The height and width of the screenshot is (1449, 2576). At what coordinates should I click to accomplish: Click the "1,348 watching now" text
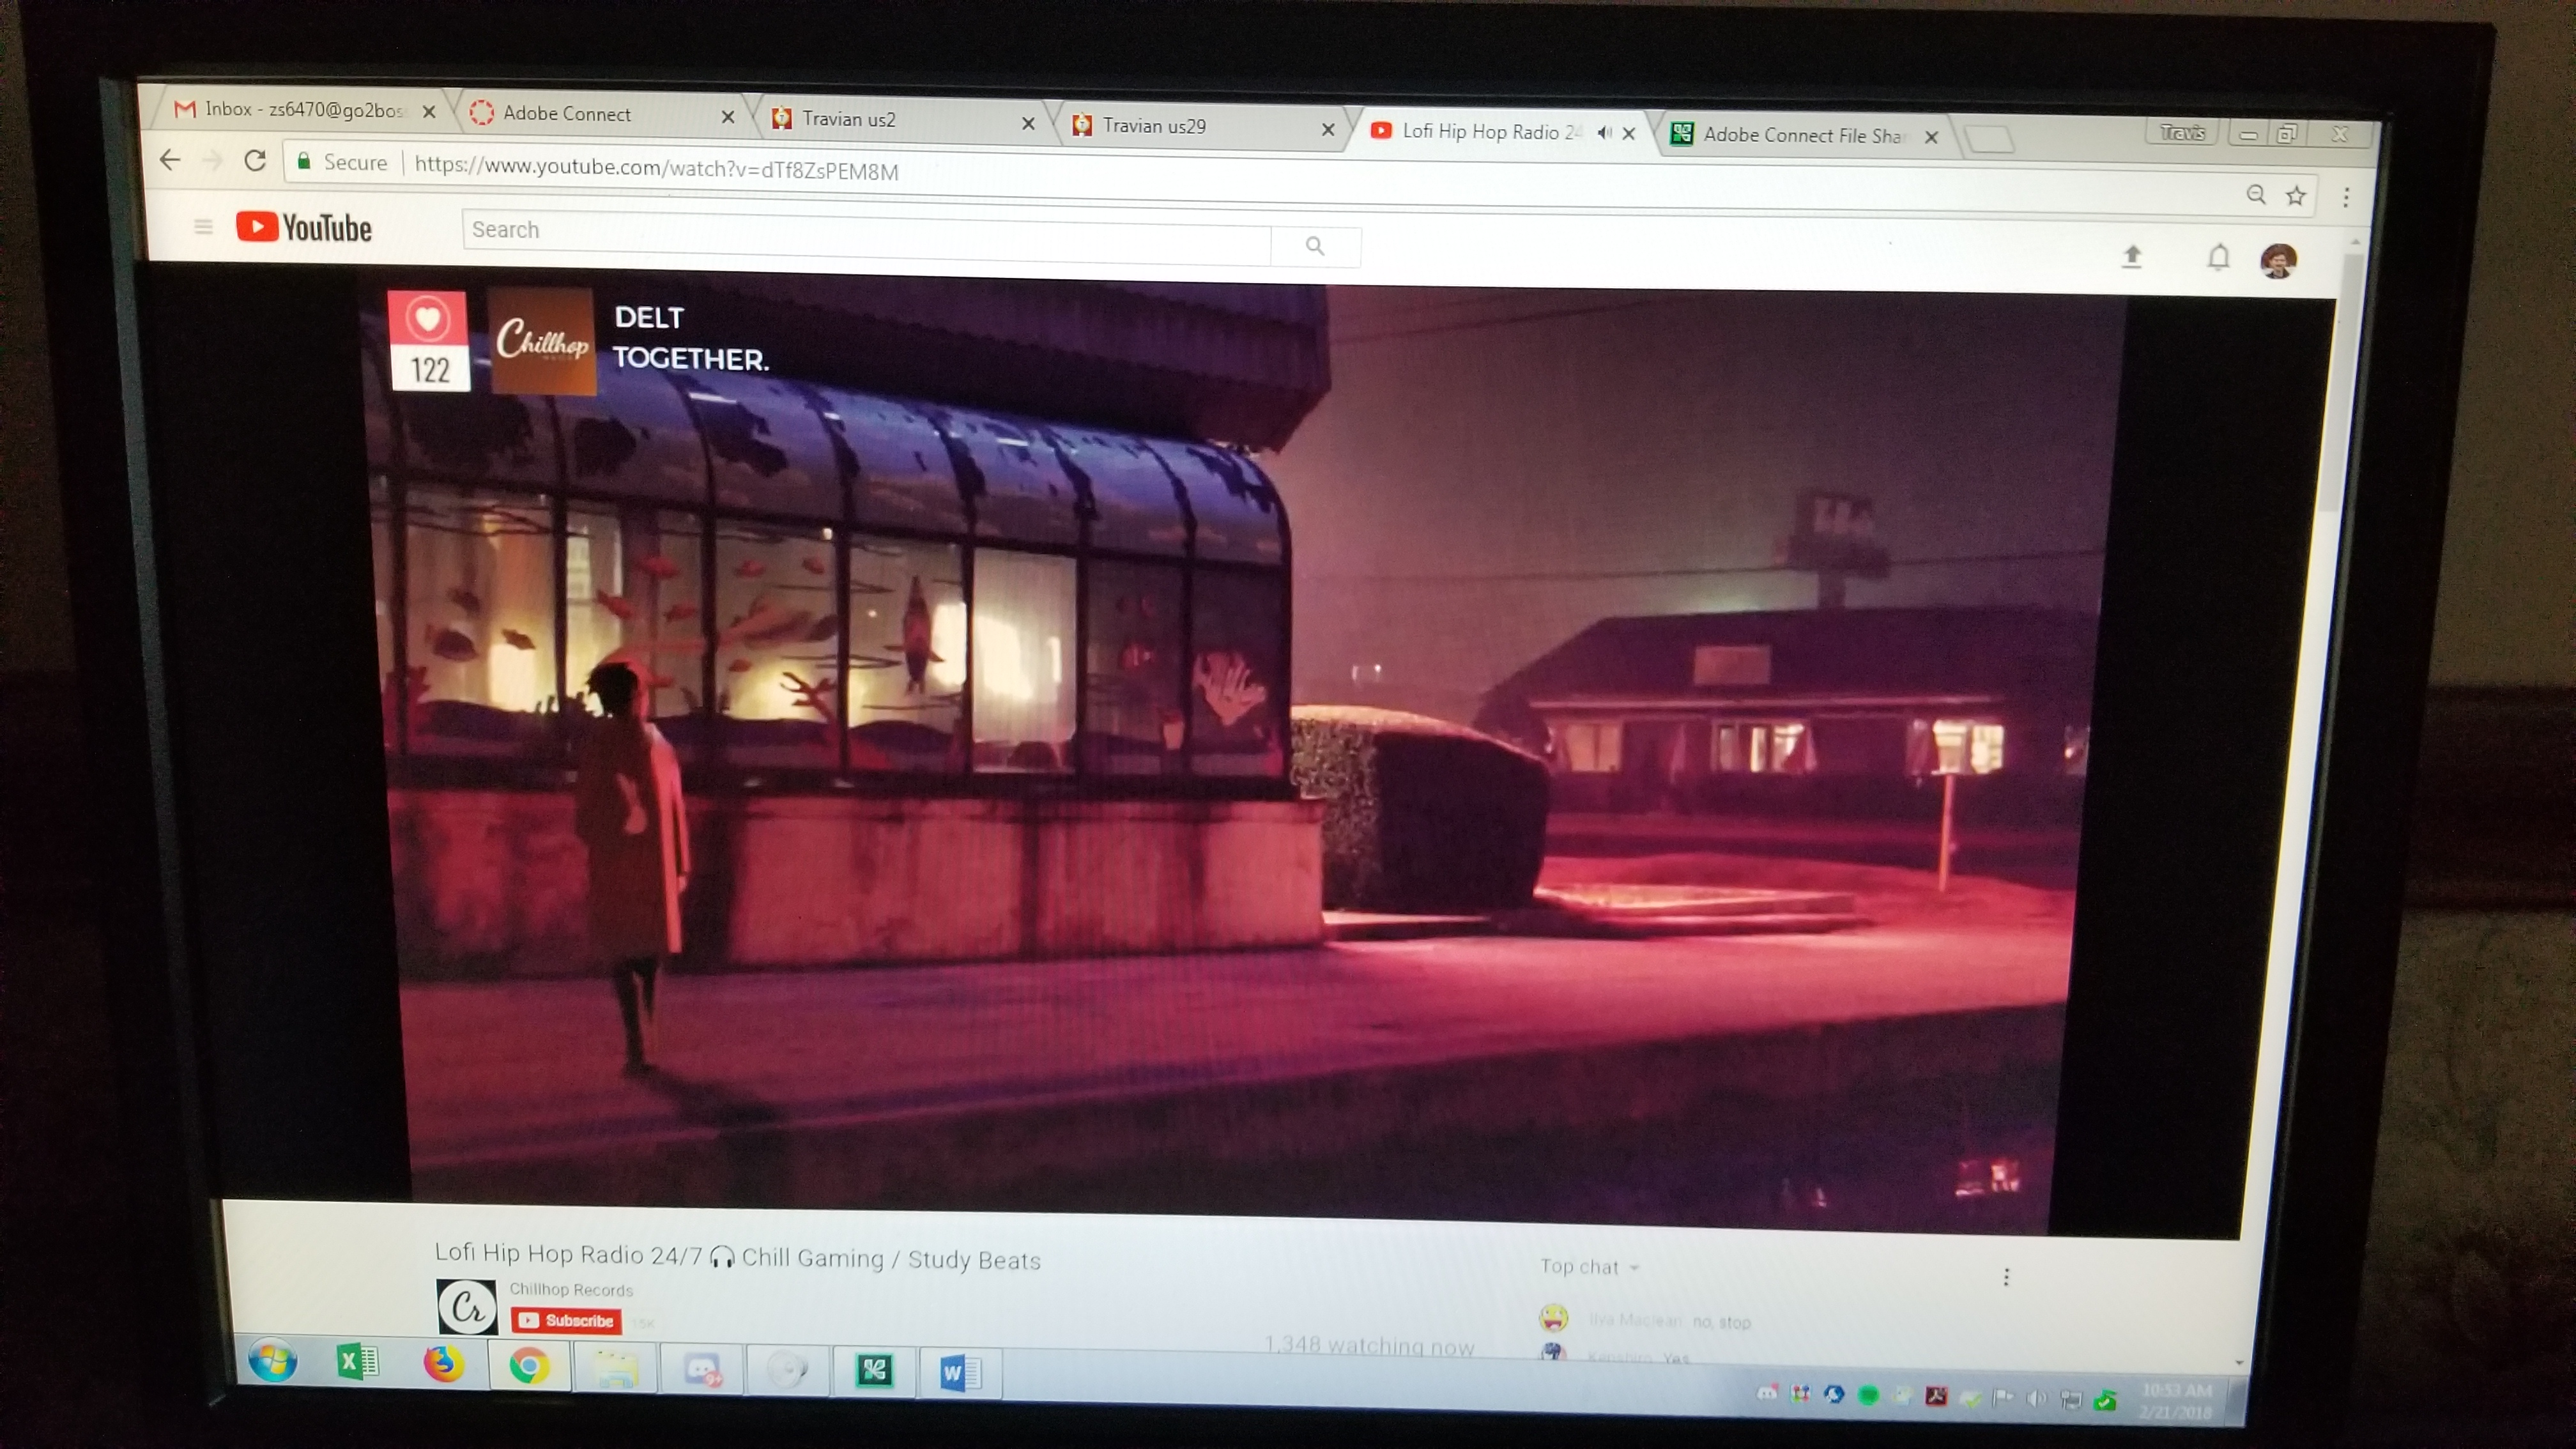pyautogui.click(x=1370, y=1346)
